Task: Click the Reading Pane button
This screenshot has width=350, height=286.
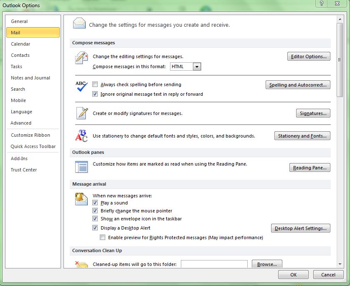Action: 310,168
